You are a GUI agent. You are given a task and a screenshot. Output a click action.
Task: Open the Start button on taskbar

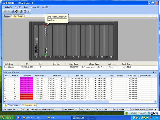[x=8, y=117]
